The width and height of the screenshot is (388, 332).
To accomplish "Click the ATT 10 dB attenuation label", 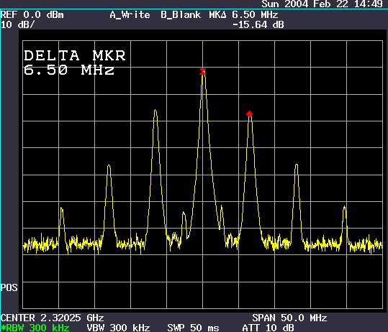I will click(x=269, y=328).
